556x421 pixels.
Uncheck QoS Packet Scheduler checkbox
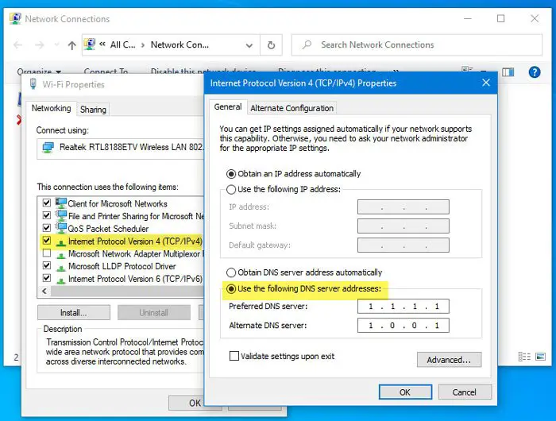[46, 228]
